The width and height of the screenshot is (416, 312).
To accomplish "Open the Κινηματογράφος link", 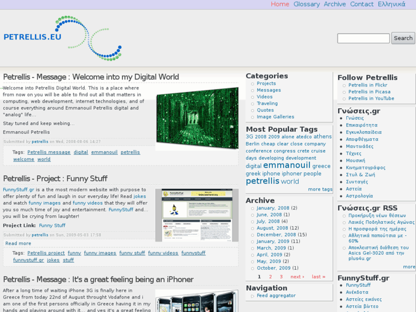I will click(x=365, y=168).
